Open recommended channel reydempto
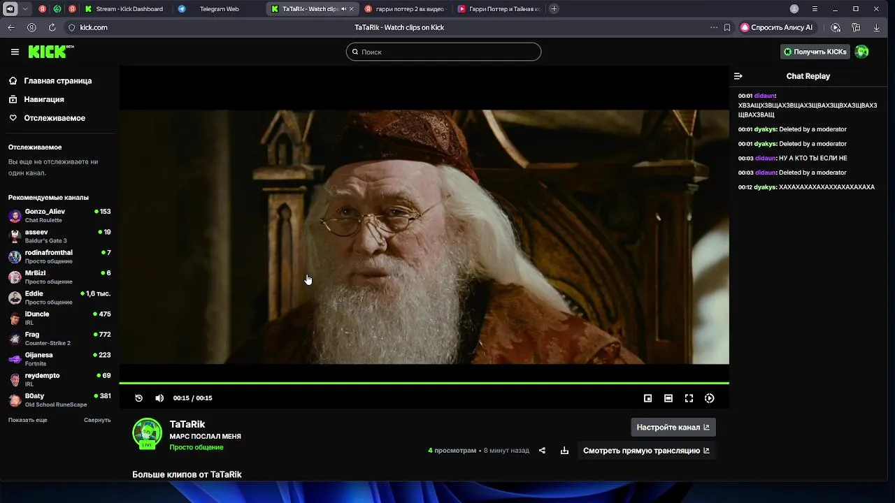 tap(59, 379)
